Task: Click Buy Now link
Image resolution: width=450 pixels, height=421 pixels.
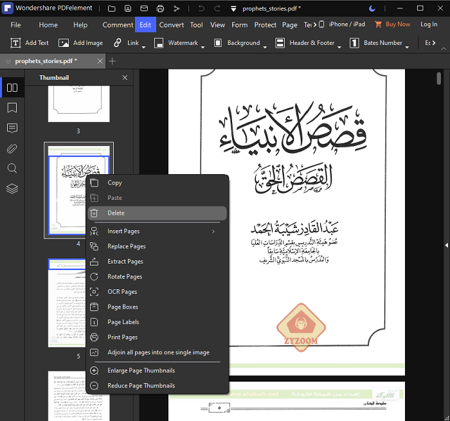Action: tap(393, 24)
